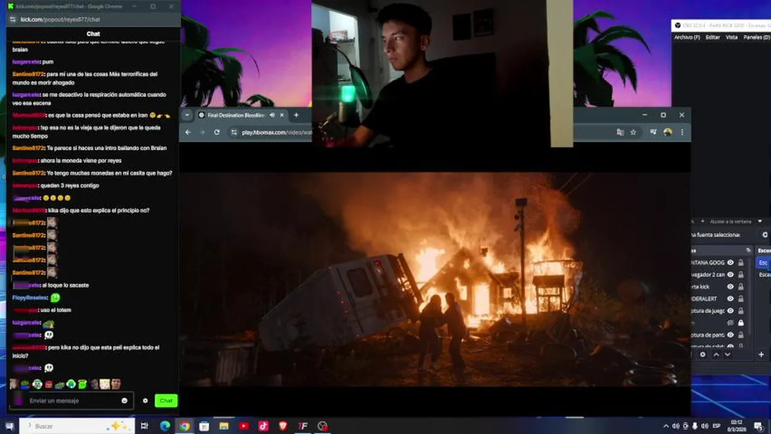Toggle visibility of DERALERT source
This screenshot has height=434, width=771.
point(731,298)
